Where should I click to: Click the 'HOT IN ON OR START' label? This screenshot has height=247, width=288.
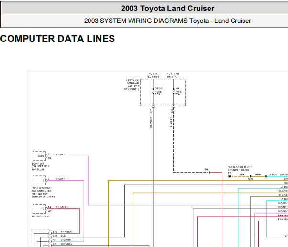[173, 75]
